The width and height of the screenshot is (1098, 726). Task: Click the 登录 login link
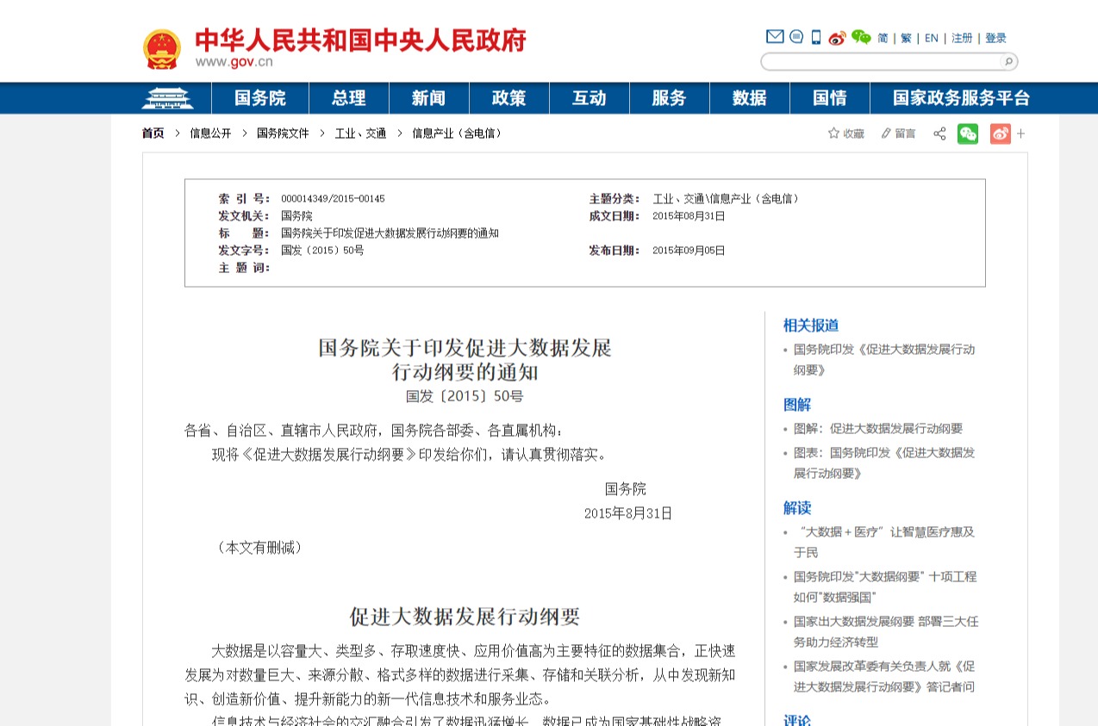pyautogui.click(x=996, y=38)
